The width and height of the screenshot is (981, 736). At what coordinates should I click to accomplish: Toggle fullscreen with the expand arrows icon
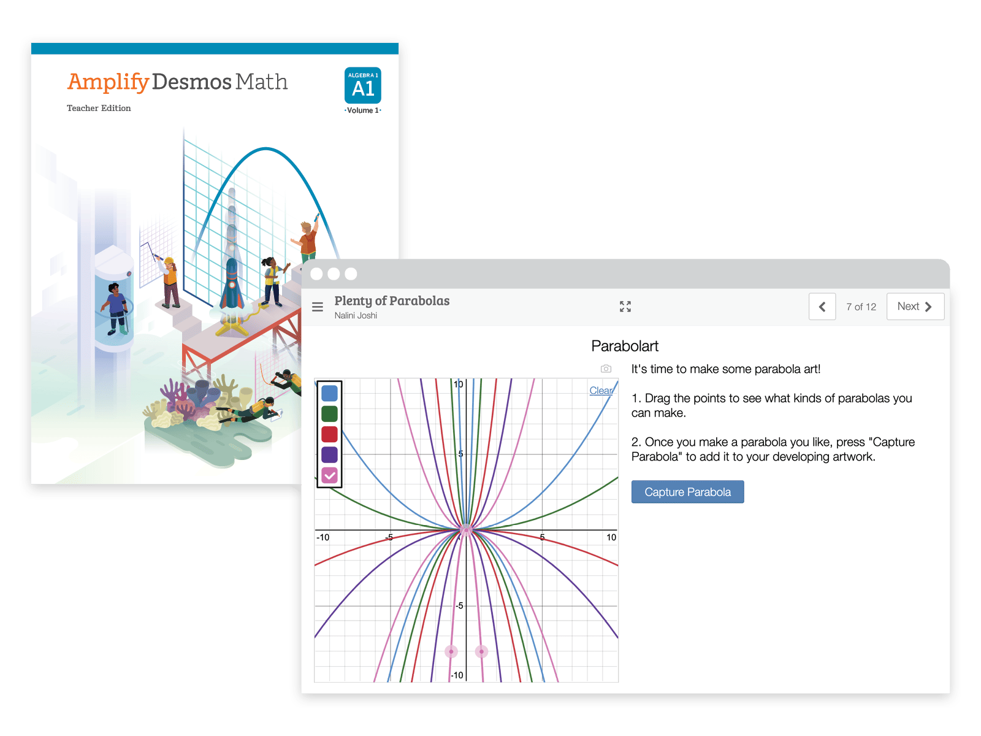(625, 307)
